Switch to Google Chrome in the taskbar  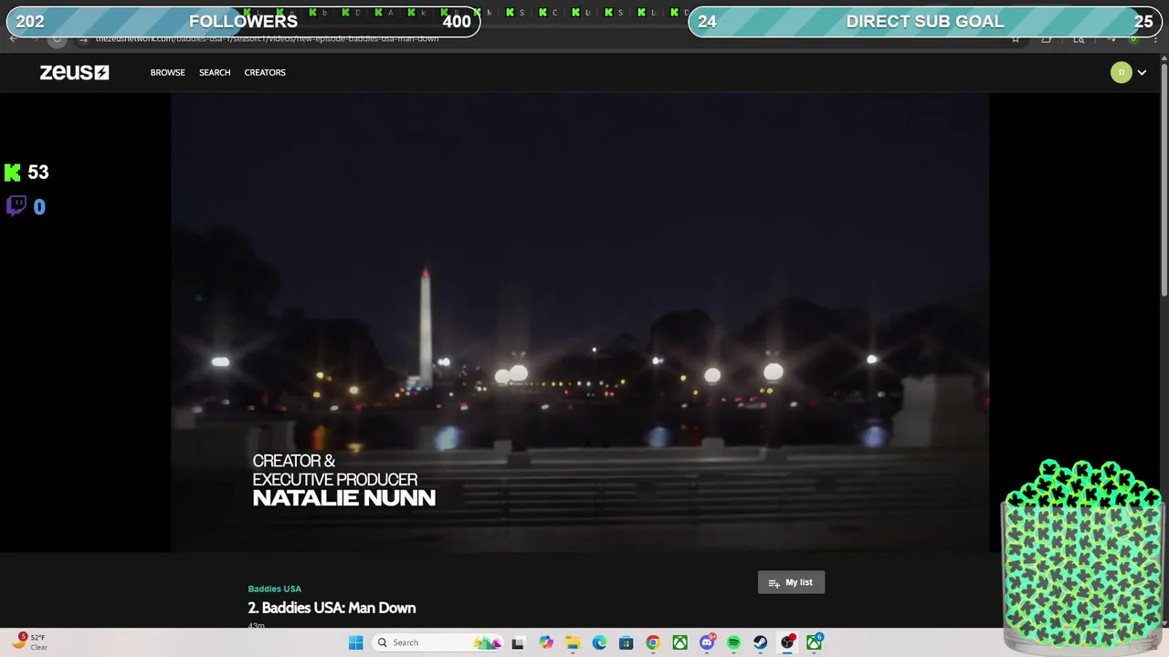click(653, 642)
